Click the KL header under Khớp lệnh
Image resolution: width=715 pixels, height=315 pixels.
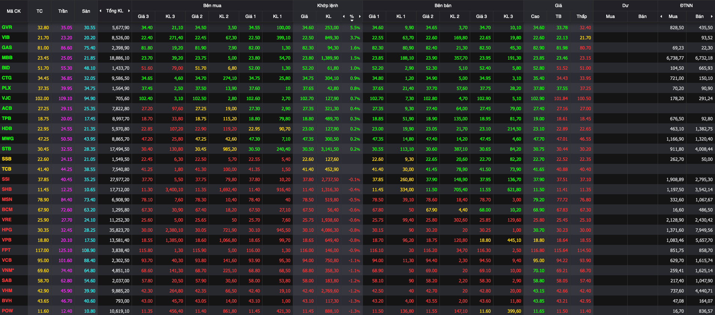(328, 16)
